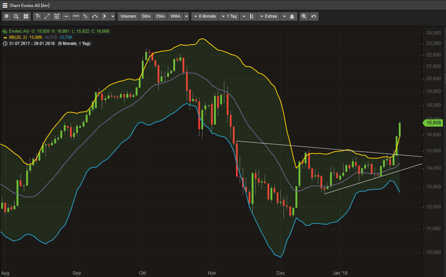Viewport: 446px width, 277px height.
Task: Click the 10,000 price axis label
Action: coord(433,252)
